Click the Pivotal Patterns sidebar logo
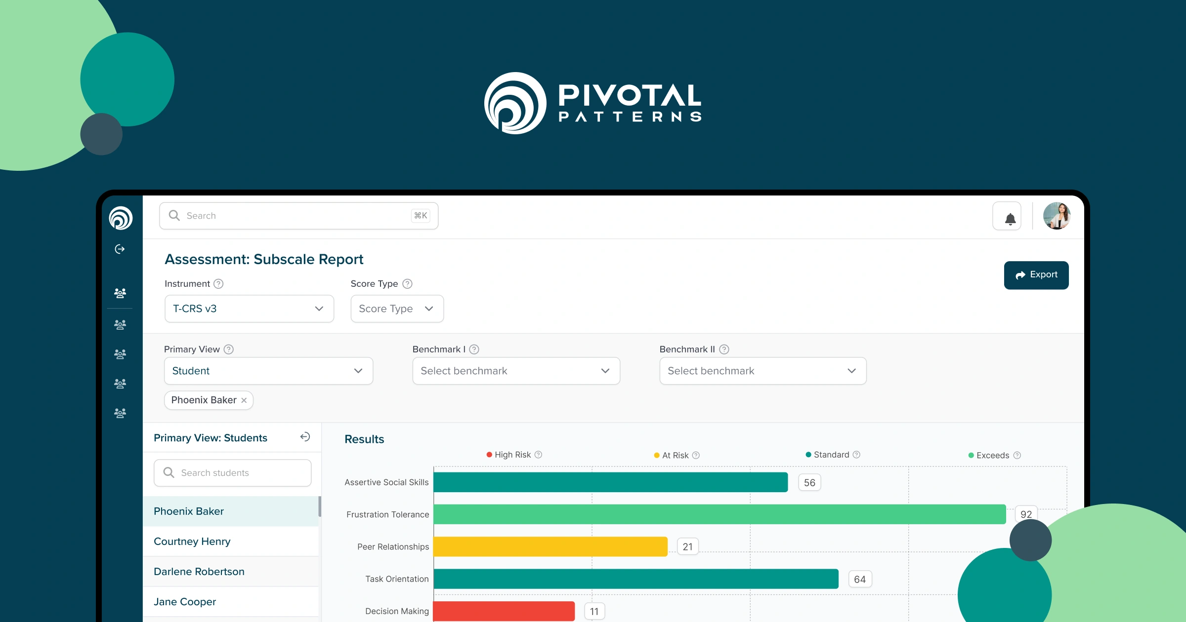The image size is (1186, 622). point(121,218)
